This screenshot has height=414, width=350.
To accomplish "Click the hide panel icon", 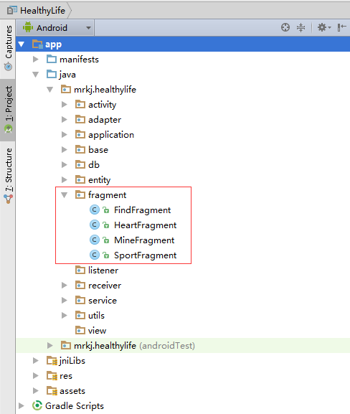I will coord(341,27).
